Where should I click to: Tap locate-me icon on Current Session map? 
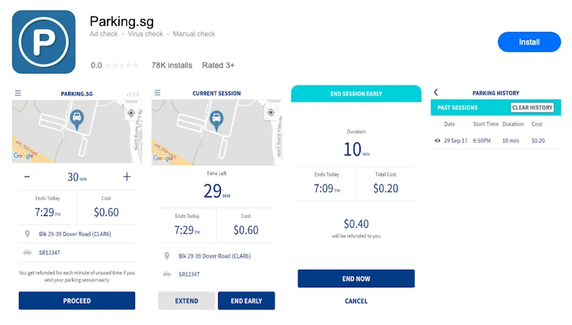pos(271,112)
